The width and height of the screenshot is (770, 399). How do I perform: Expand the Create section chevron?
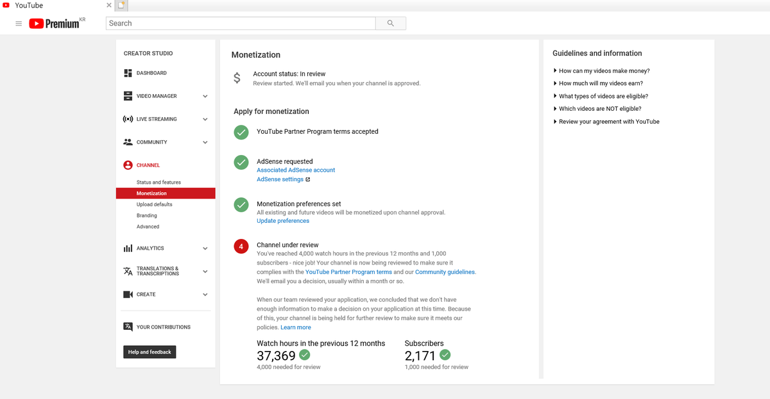205,295
